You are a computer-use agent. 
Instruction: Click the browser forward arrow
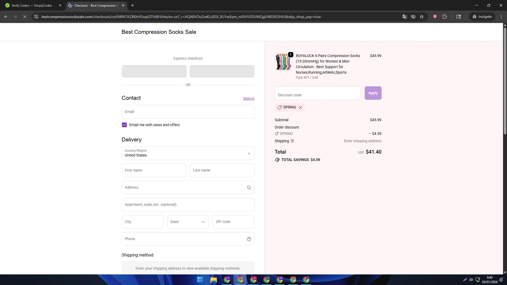tap(15, 17)
